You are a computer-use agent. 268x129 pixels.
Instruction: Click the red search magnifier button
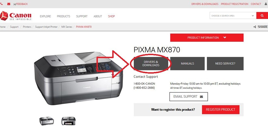coord(262,15)
